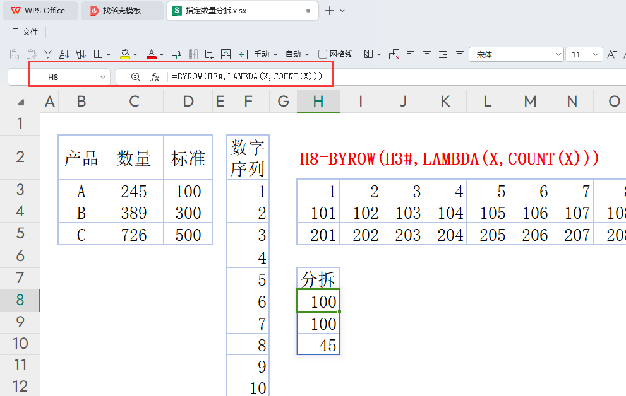The image size is (626, 396).
Task: Apply red font color
Action: click(x=152, y=54)
